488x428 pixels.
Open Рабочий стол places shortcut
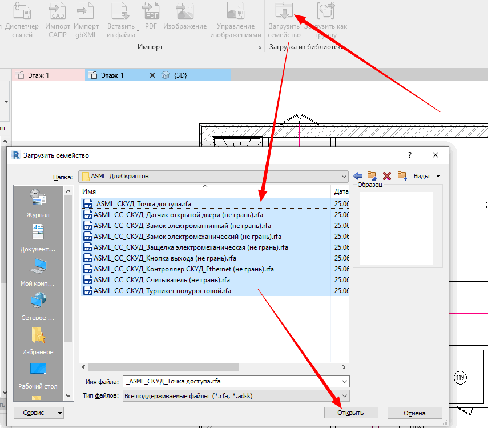tap(38, 375)
